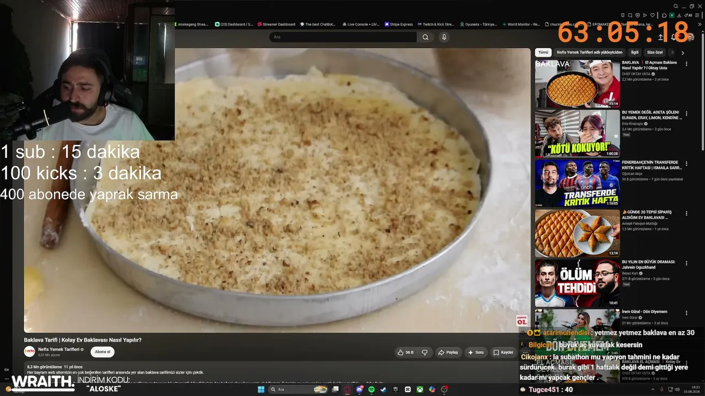Image resolution: width=705 pixels, height=396 pixels.
Task: Select the İlgili filter chip
Action: pyautogui.click(x=634, y=52)
